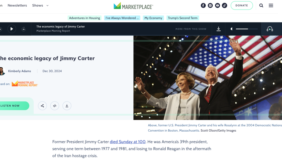Open the Newsletters menu item

(x=17, y=5)
